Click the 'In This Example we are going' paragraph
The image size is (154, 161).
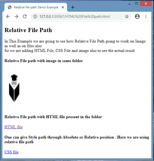[75, 43]
